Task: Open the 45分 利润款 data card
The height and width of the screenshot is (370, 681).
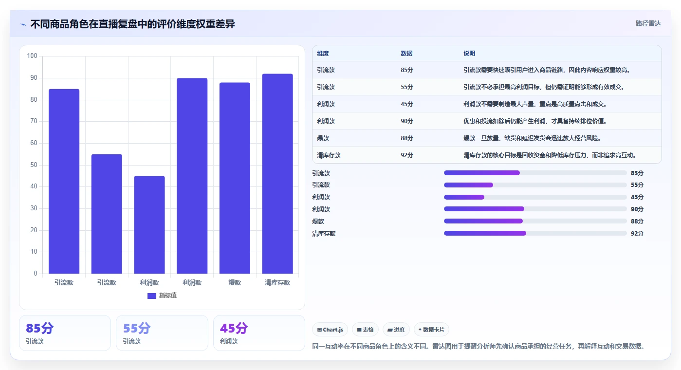Action: pos(259,333)
